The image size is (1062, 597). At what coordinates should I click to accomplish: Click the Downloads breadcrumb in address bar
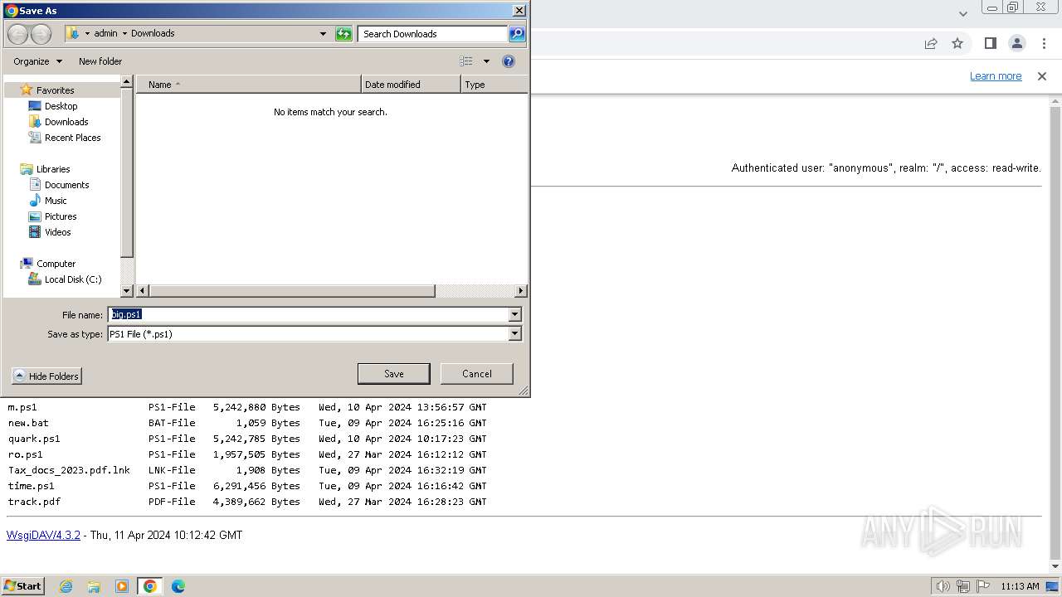(153, 34)
